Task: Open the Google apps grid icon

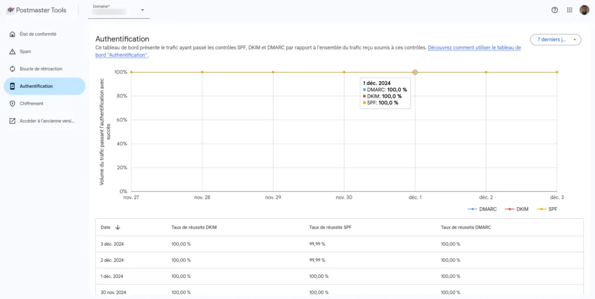Action: pos(569,10)
